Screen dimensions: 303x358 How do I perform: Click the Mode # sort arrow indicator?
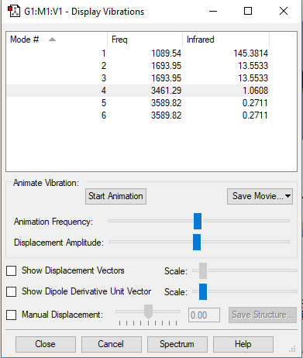(52, 40)
